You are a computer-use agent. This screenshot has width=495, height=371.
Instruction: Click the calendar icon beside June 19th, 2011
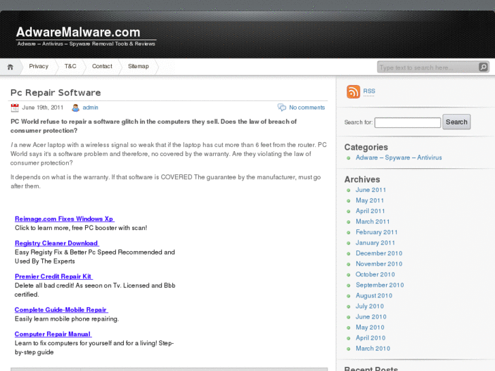tap(14, 108)
